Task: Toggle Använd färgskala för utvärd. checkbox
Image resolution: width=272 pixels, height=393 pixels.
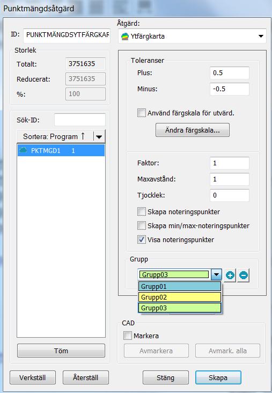Action: coord(142,113)
